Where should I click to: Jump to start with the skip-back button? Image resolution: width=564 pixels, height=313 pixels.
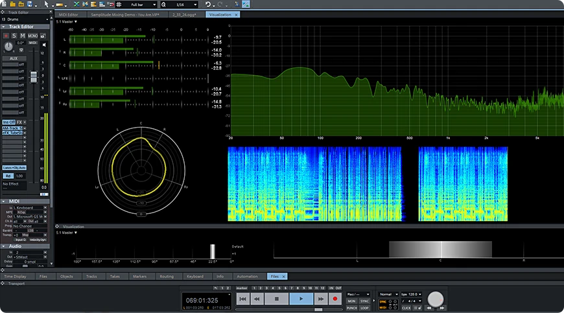242,299
